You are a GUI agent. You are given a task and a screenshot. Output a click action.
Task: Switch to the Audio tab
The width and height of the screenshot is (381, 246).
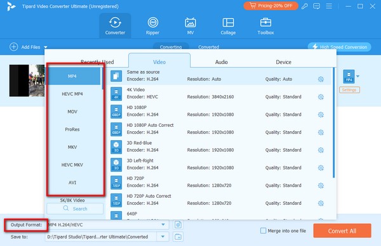[x=222, y=62]
